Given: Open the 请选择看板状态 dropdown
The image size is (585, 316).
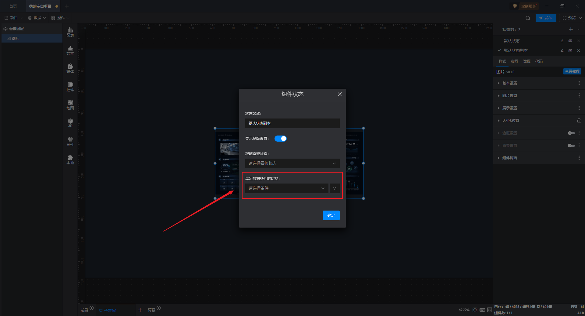Looking at the screenshot, I should (x=292, y=163).
